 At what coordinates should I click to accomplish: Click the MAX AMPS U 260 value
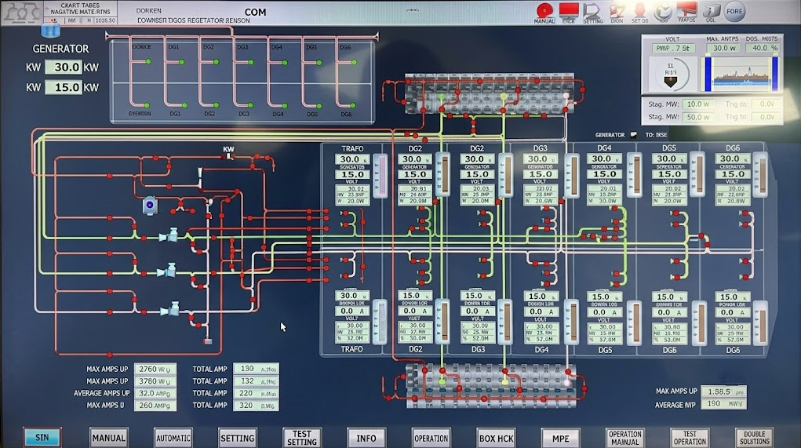[155, 405]
